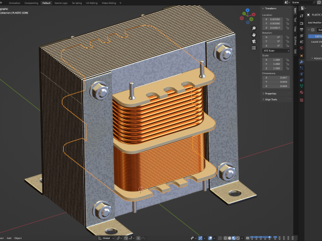Switch orthographic view with the grid icon

[254, 48]
